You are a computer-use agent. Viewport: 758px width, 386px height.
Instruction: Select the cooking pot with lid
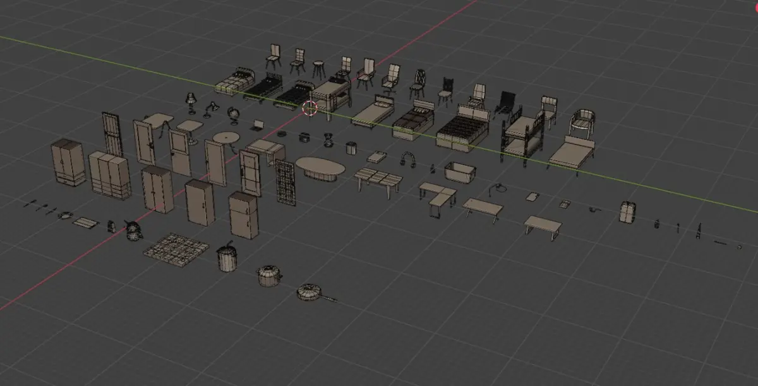tap(270, 276)
